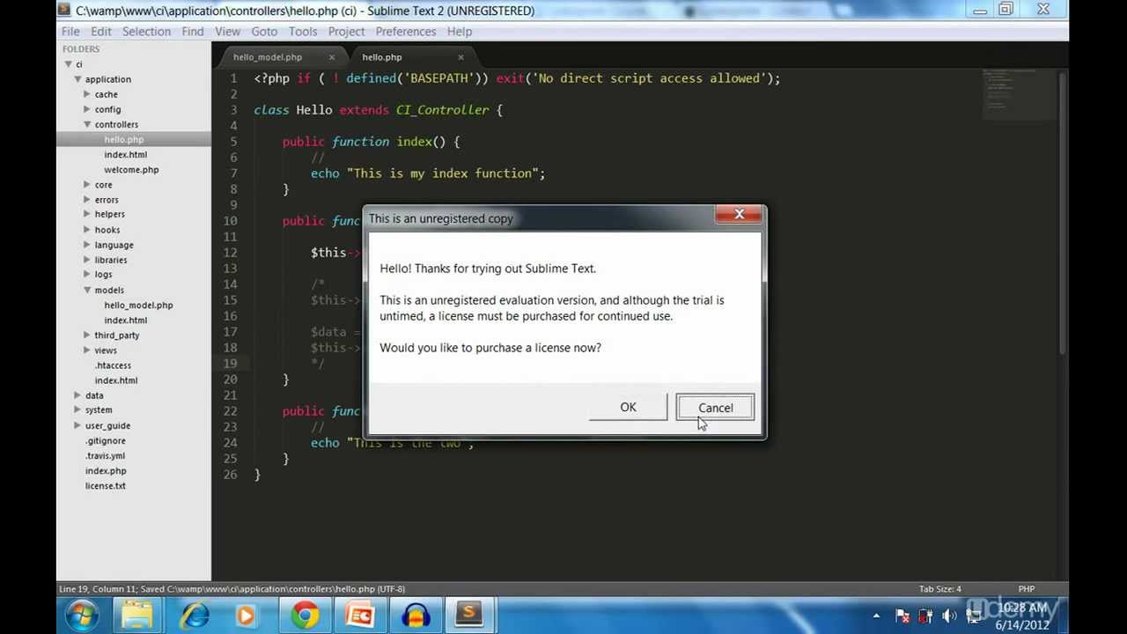Expand the hooks folder
The image size is (1127, 634).
tap(87, 230)
